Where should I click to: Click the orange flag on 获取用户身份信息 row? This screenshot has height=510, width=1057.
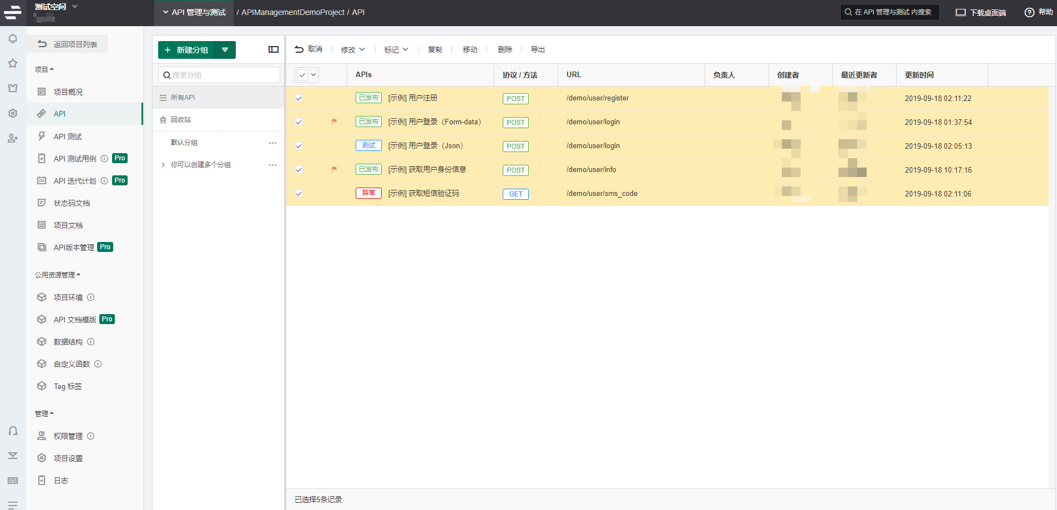point(334,169)
